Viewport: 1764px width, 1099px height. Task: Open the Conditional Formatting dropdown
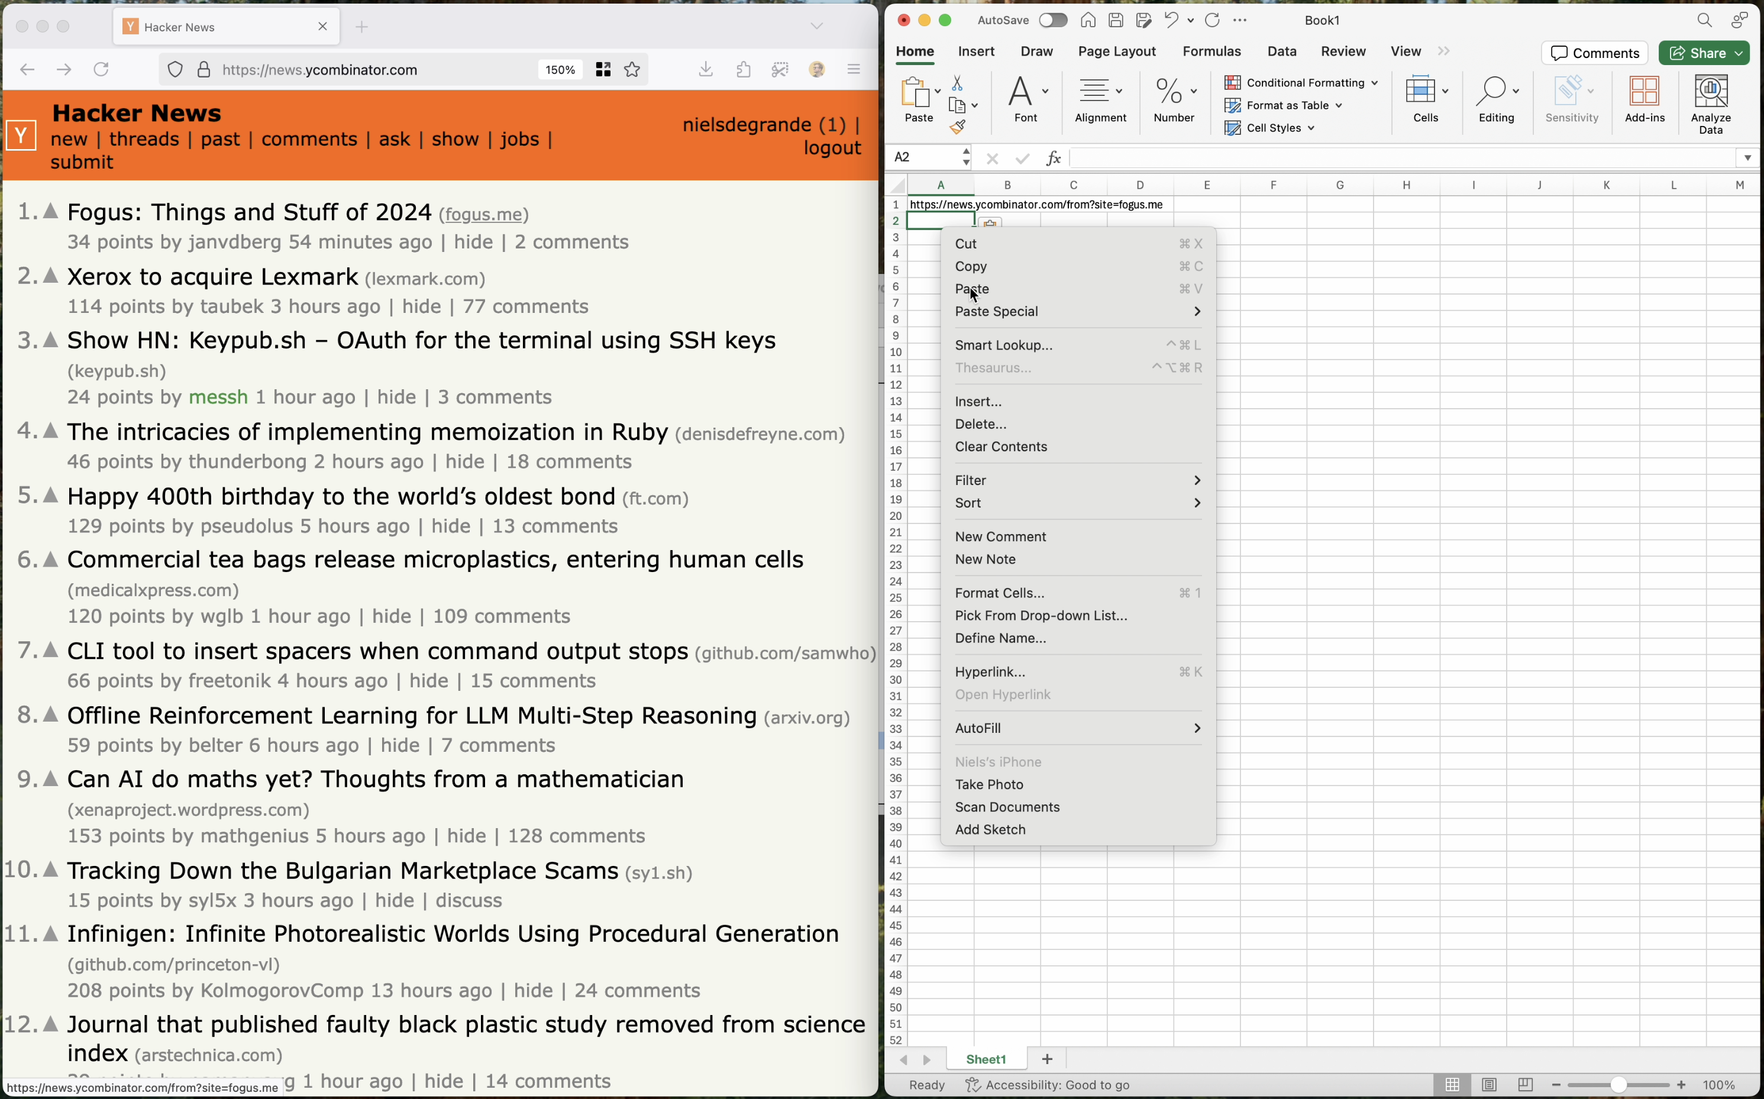[x=1301, y=83]
